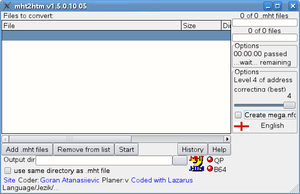Click the X application icon in title bar
The width and height of the screenshot is (300, 194).
pos(7,6)
